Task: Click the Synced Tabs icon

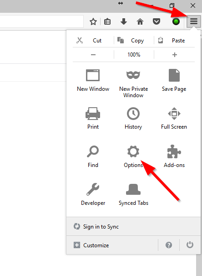Action: pos(133,189)
